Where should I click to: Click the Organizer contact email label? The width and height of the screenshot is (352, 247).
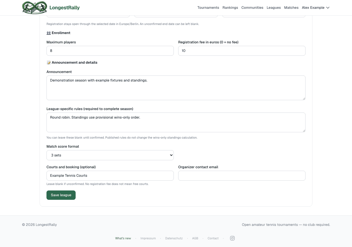pyautogui.click(x=198, y=167)
